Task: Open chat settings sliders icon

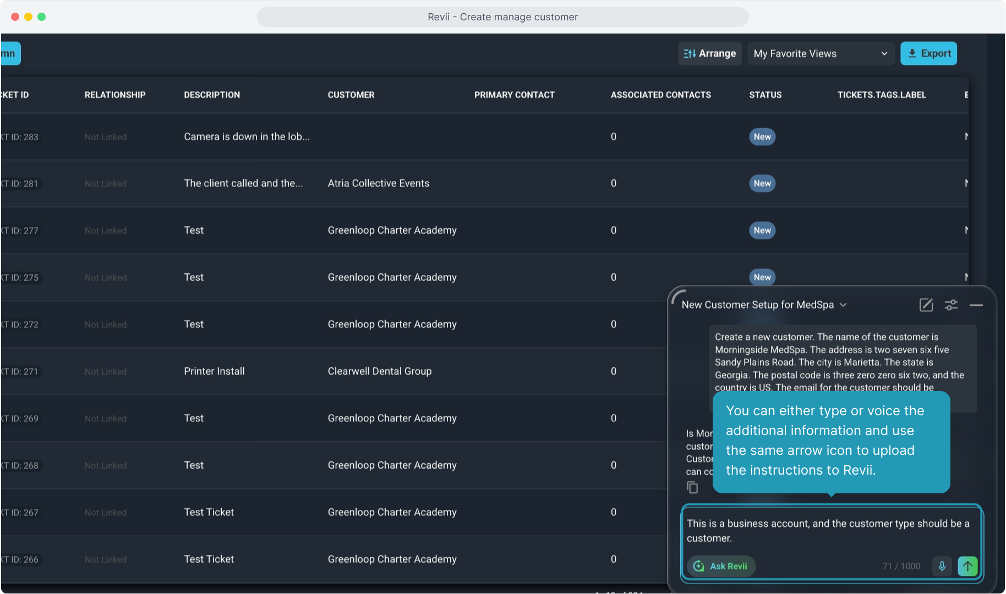Action: pyautogui.click(x=951, y=305)
